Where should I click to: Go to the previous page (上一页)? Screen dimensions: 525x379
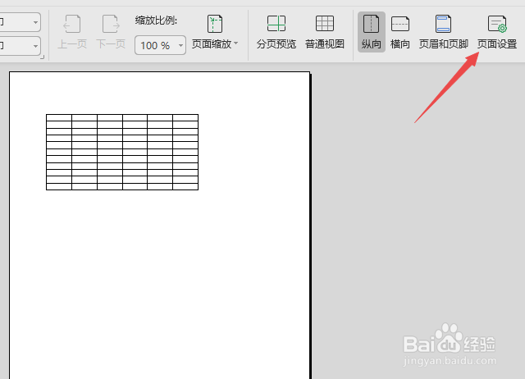click(72, 33)
